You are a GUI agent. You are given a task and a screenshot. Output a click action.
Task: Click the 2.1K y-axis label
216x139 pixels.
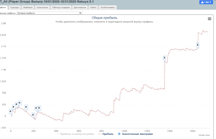[4, 46]
